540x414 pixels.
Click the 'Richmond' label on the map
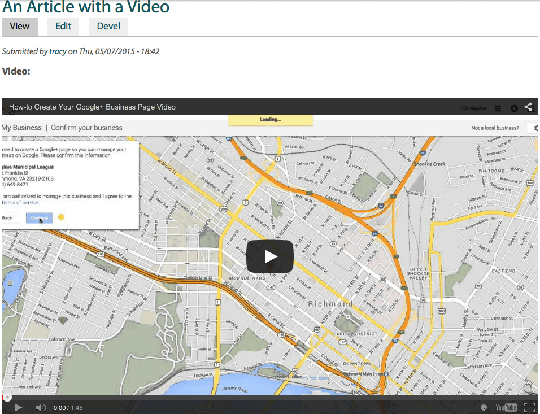pos(330,304)
